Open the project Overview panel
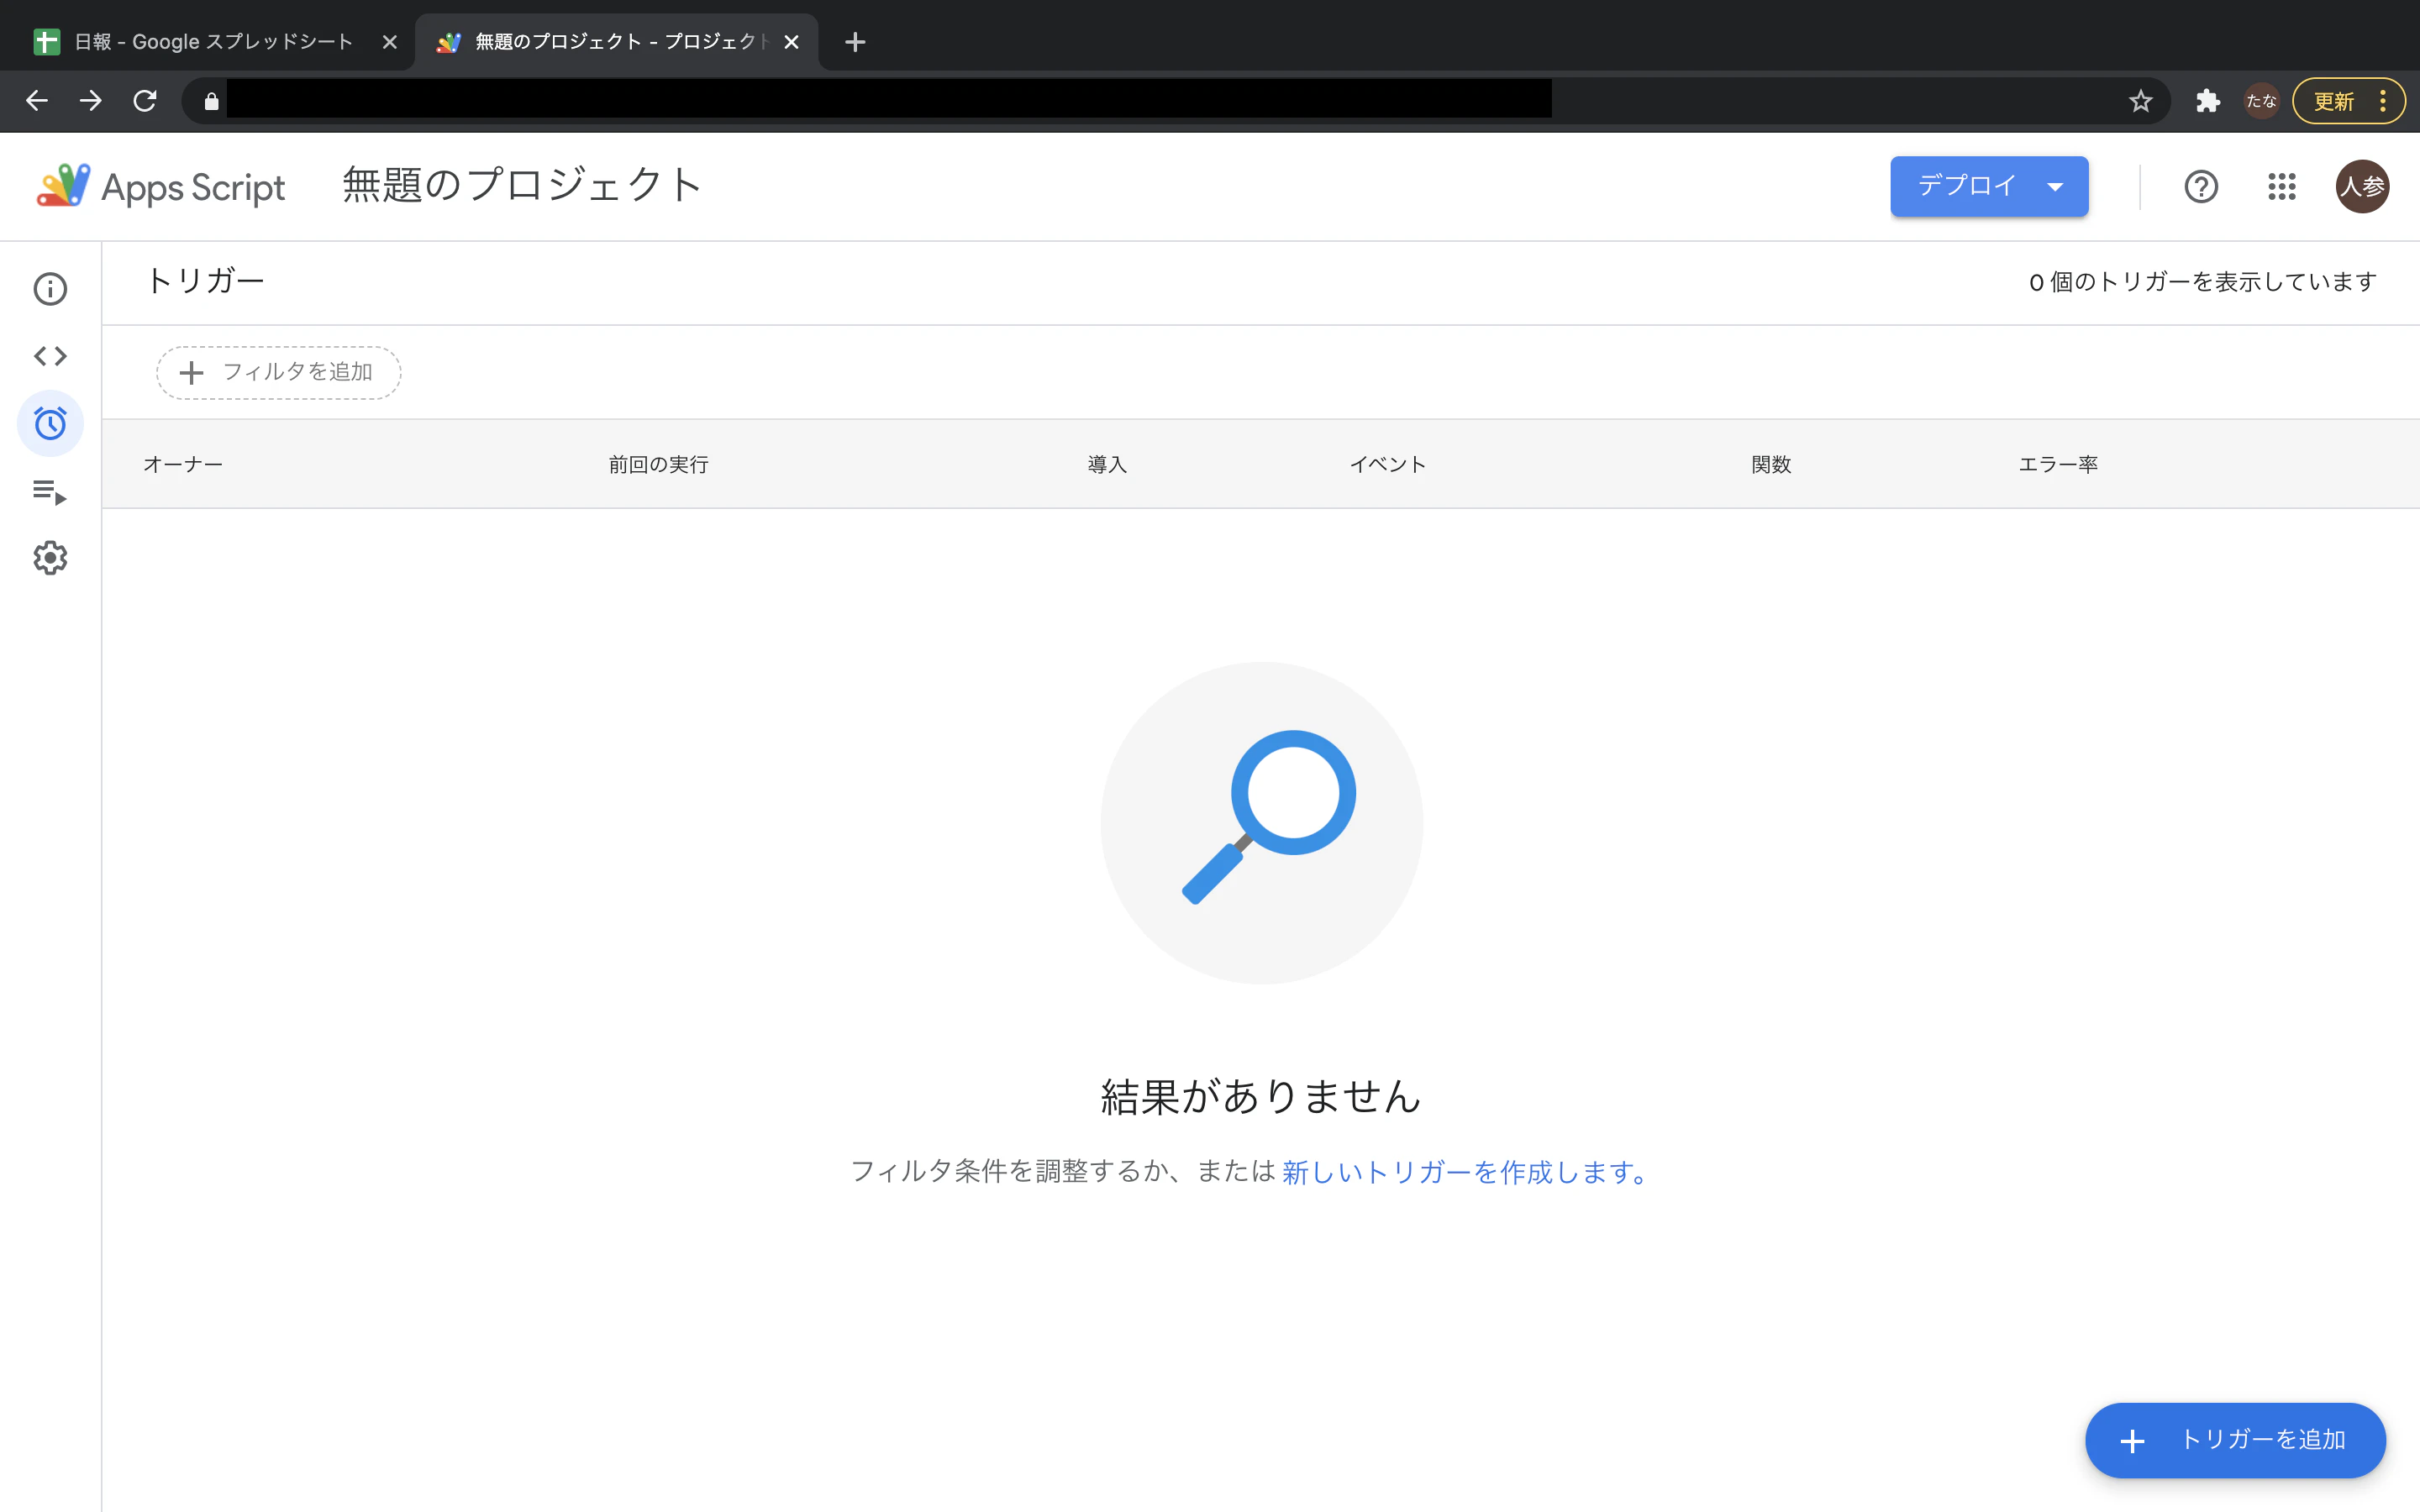Viewport: 2420px width, 1512px height. (x=49, y=288)
